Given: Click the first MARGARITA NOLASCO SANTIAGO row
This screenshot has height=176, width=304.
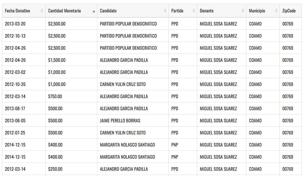Looking at the screenshot, I should point(127,145).
